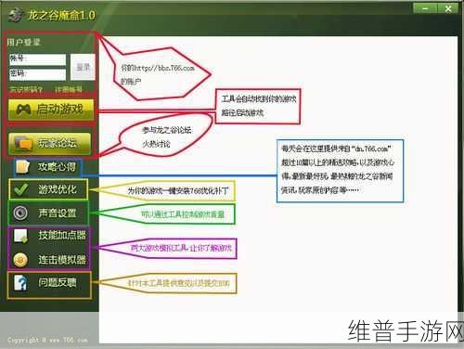Launch the game with 启动游戏 button
464x349 pixels.
51,110
